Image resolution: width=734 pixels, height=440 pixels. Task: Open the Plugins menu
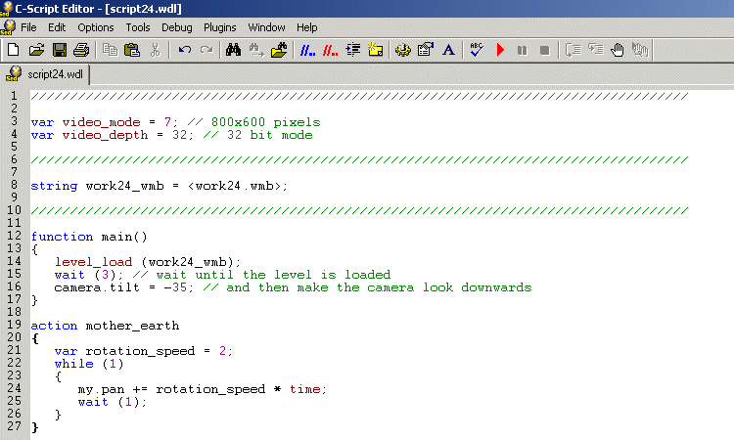pos(220,27)
